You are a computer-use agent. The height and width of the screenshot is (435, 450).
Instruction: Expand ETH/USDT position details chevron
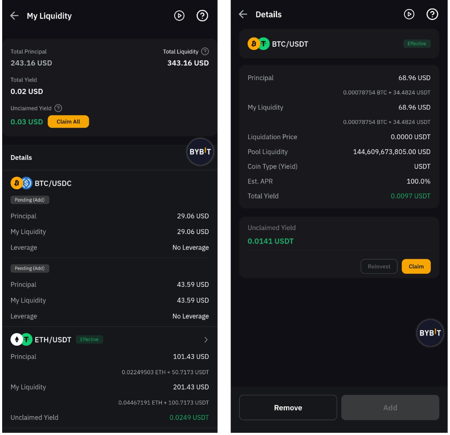pyautogui.click(x=206, y=340)
